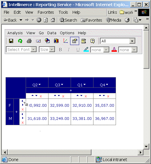Expand rows with the plus beside F and M
This screenshot has height=164, width=151.
pos(16,112)
